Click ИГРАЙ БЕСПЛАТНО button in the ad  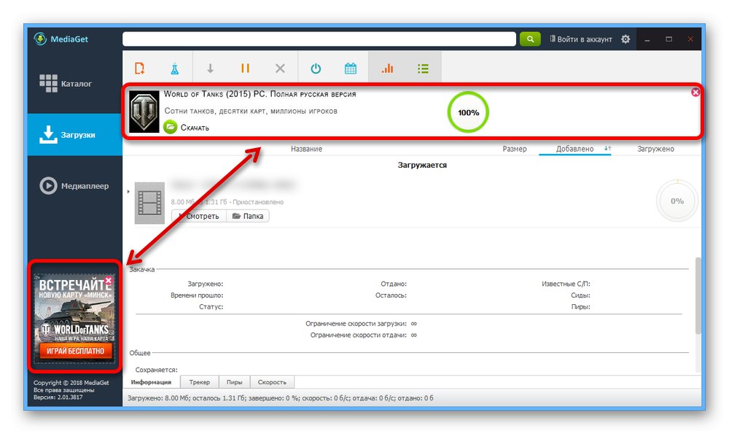(75, 351)
